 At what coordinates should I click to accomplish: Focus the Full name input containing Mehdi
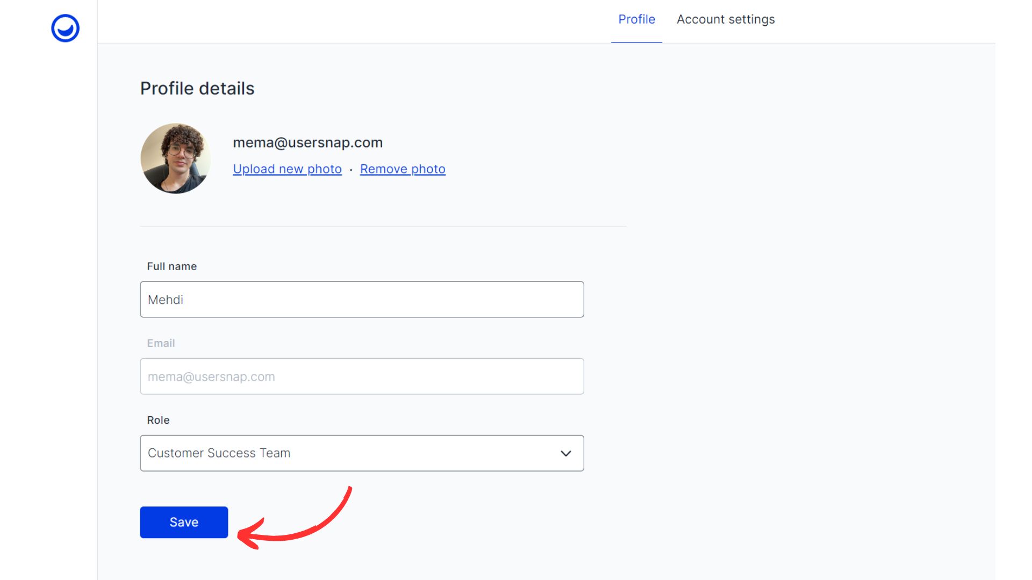pyautogui.click(x=361, y=300)
